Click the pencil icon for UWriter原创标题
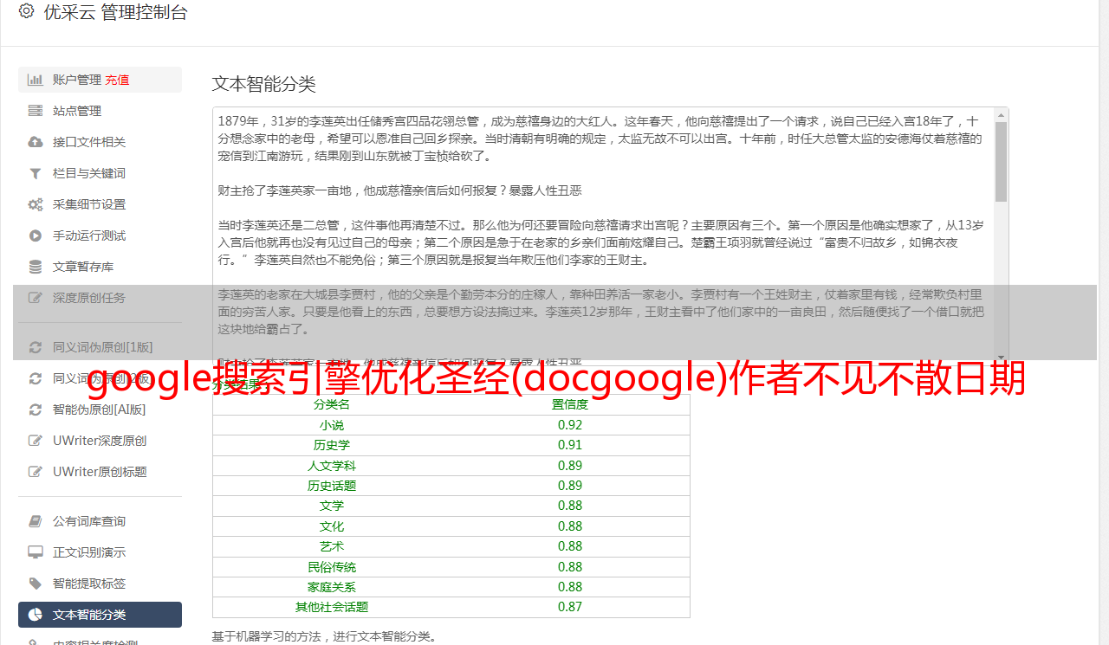1109x645 pixels. coord(36,472)
